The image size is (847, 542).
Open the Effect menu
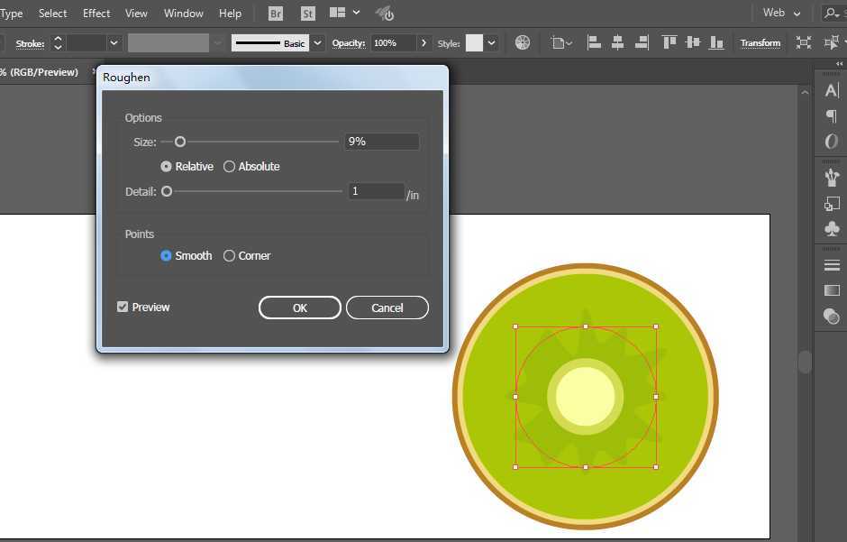(96, 14)
